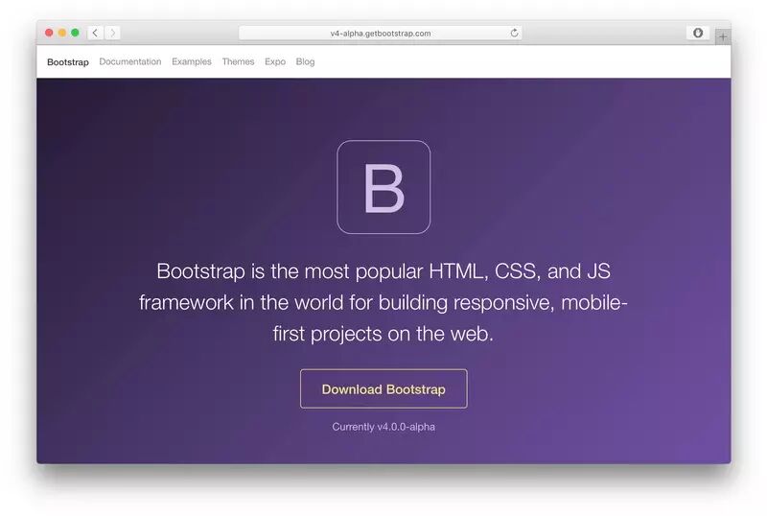
Task: Open the Documentation nav item
Action: pos(130,61)
